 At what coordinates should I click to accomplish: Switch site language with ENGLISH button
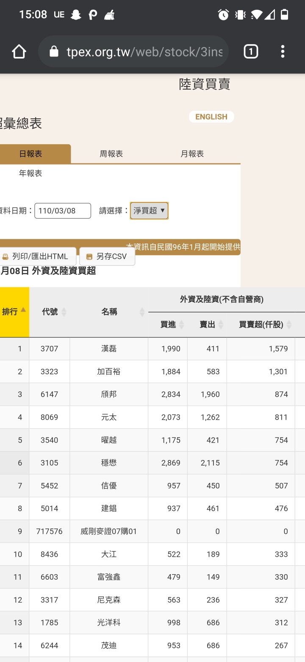(x=211, y=117)
